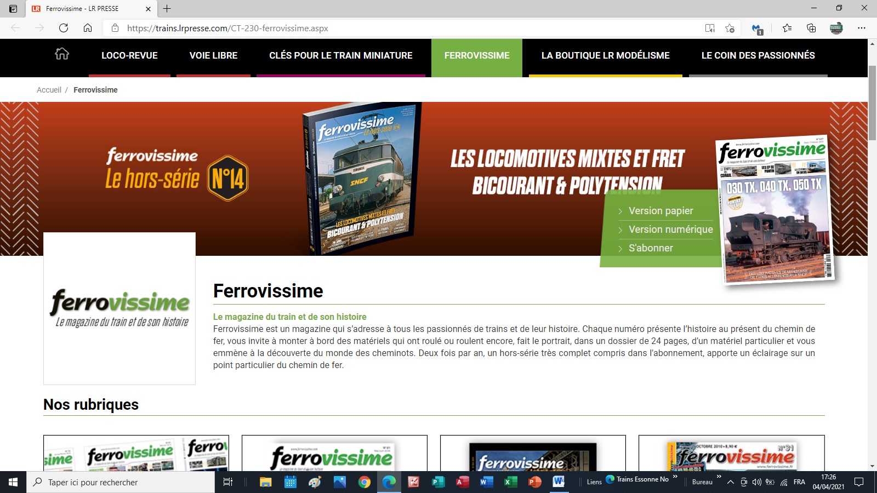
Task: Click the browser profile avatar
Action: pyautogui.click(x=836, y=28)
